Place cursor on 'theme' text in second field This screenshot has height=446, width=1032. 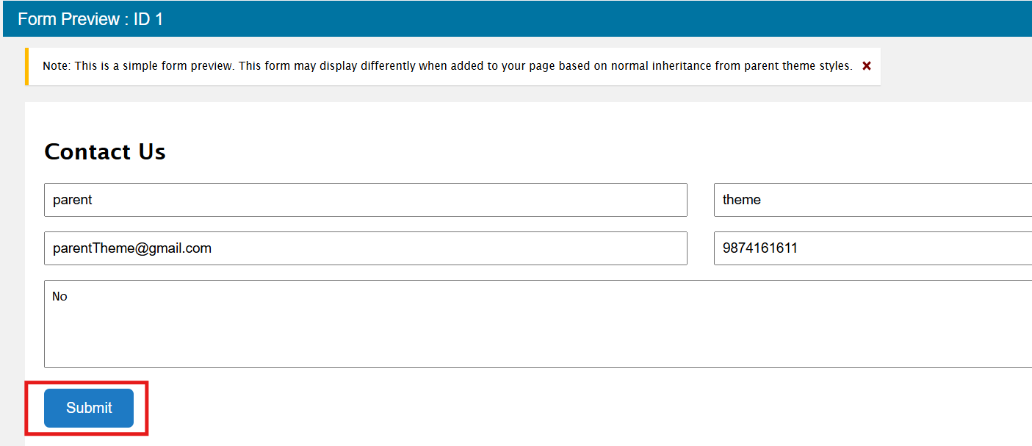tap(742, 200)
